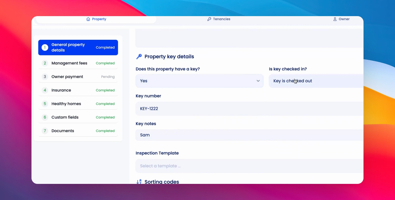395x200 pixels.
Task: Click the 'Property key details' heading
Action: pyautogui.click(x=169, y=57)
